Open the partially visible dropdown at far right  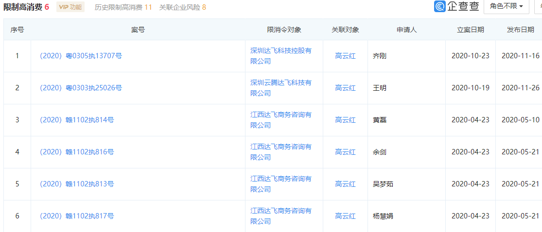pyautogui.click(x=539, y=6)
